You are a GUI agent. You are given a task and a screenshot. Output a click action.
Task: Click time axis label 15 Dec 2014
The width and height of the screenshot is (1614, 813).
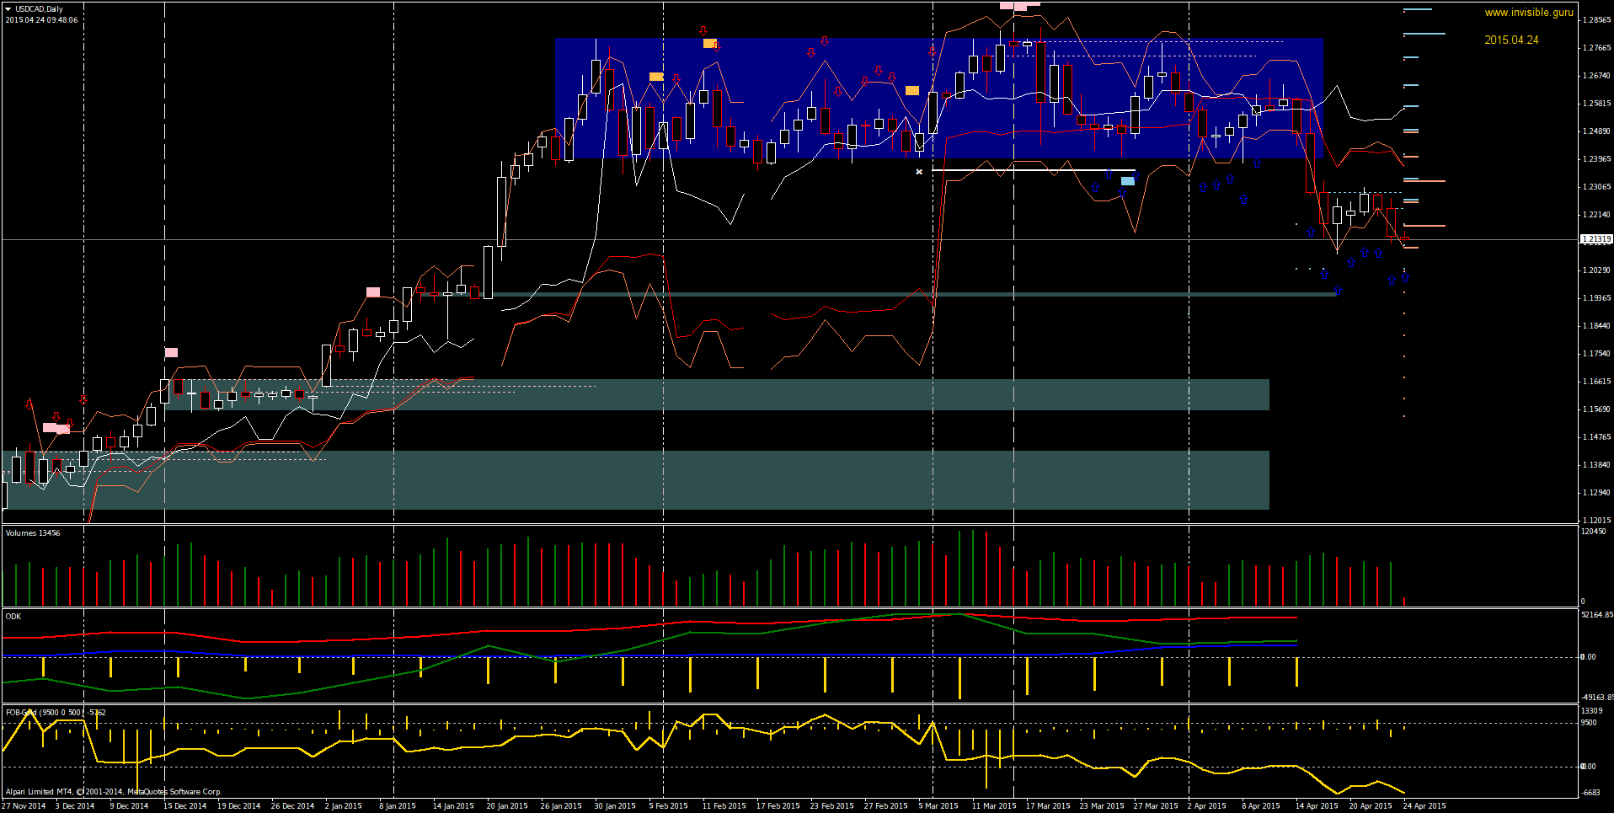pyautogui.click(x=184, y=806)
